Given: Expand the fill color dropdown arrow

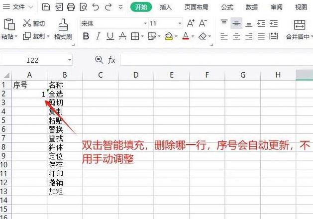Looking at the screenshot, I should (x=176, y=36).
